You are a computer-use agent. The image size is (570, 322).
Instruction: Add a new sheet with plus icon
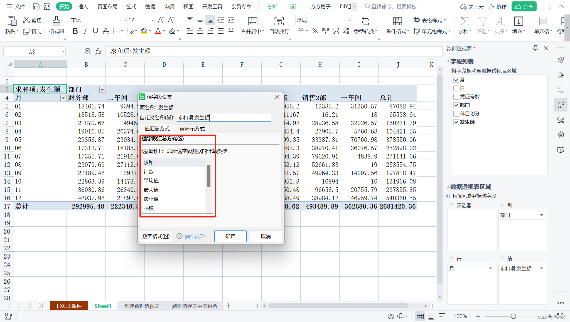[x=228, y=306]
